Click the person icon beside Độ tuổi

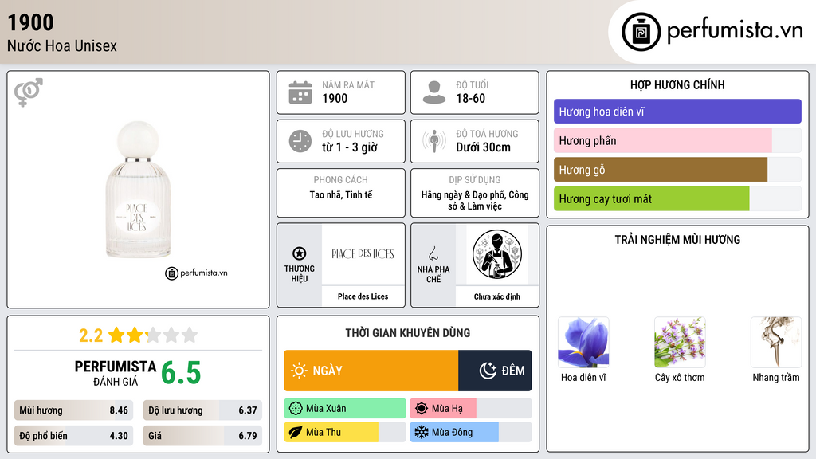pos(434,92)
